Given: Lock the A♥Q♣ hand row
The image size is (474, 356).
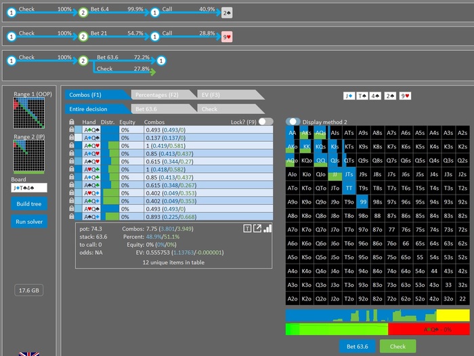Looking at the screenshot, I should (x=72, y=169).
